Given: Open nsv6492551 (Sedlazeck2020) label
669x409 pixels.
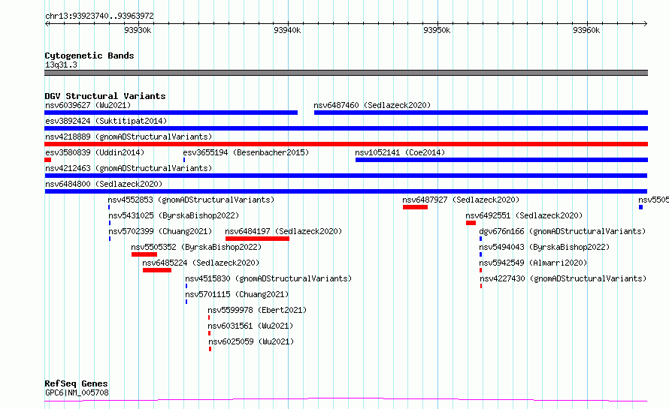Looking at the screenshot, I should pos(524,215).
